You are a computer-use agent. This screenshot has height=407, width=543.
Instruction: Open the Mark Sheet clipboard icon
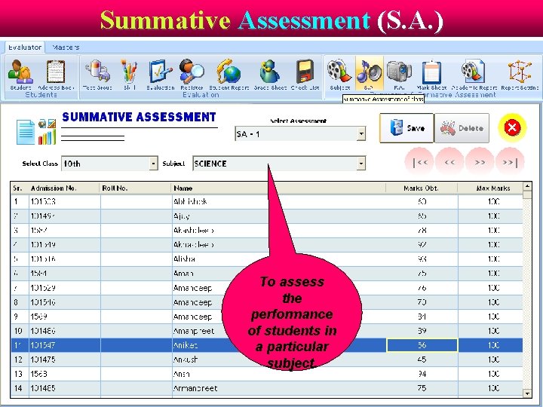point(431,75)
